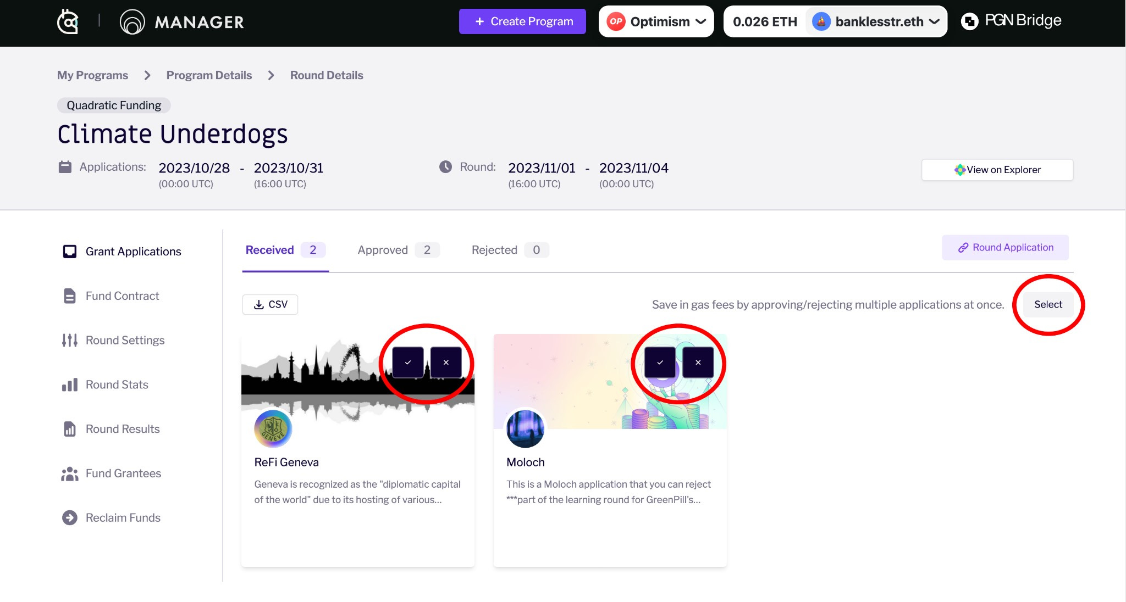This screenshot has width=1126, height=602.
Task: Click the plus icon in Create Program
Action: click(x=479, y=21)
